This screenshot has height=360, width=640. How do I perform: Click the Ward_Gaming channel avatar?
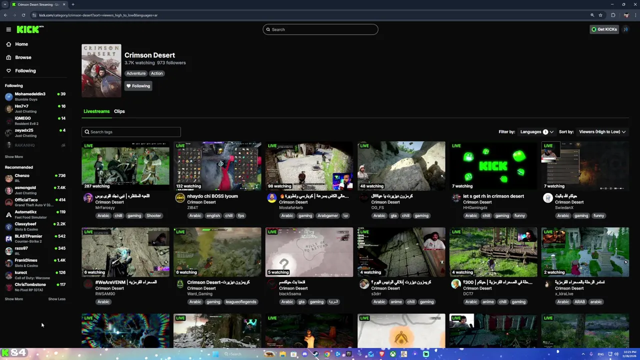tap(180, 284)
